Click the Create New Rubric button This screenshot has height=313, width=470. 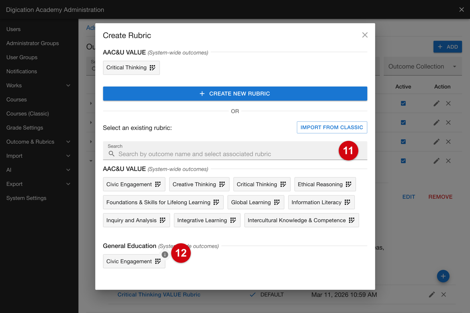click(235, 93)
